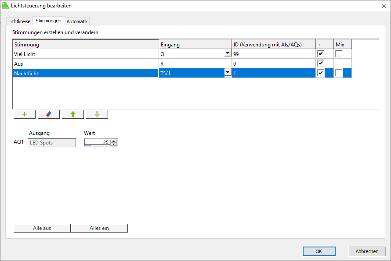Open the Eingang dropdown for Viel Licht
This screenshot has height=261, width=391.
(x=228, y=53)
